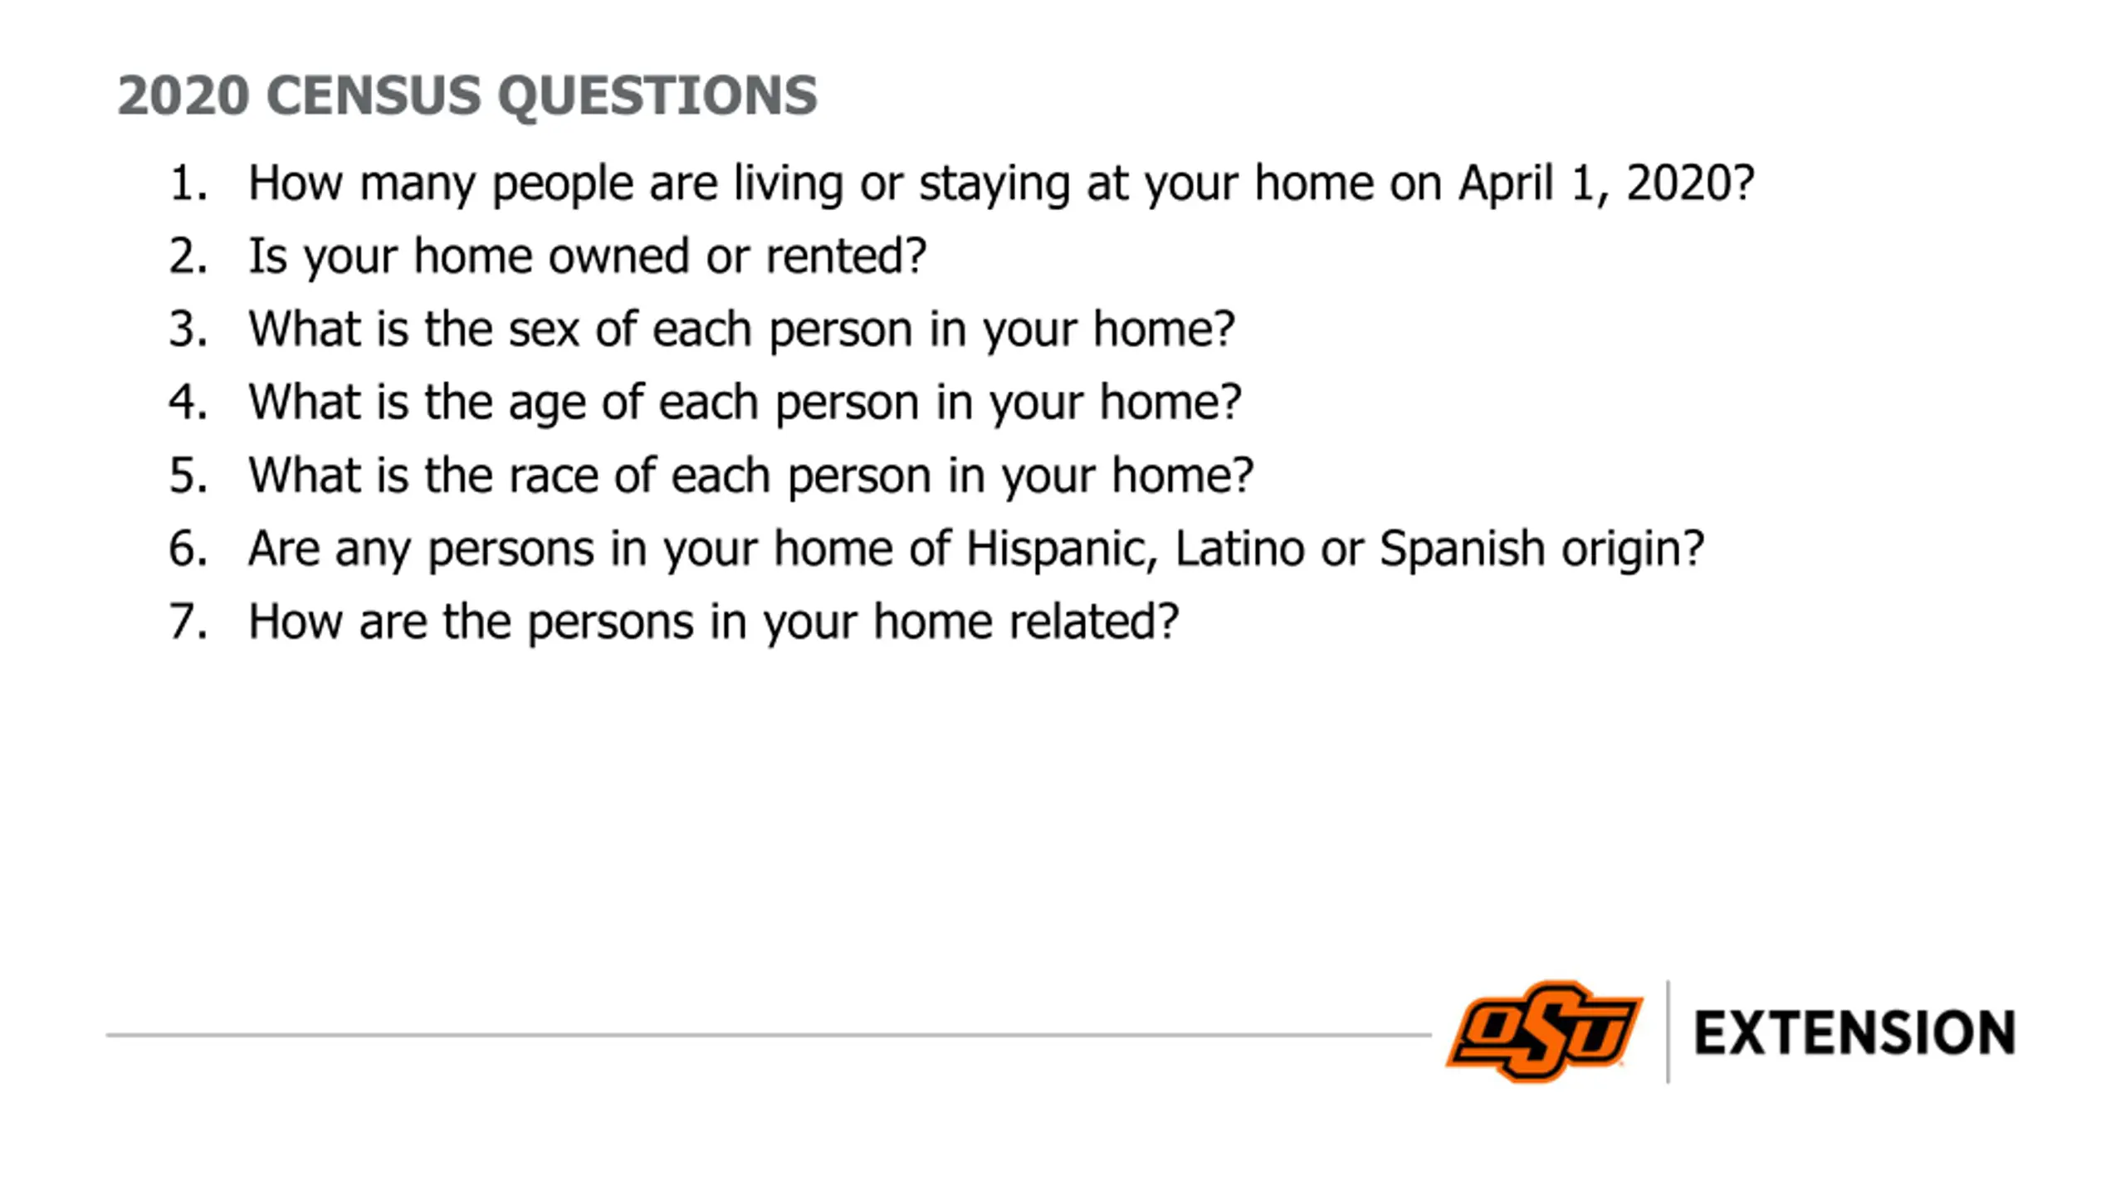Click the orange OSU logo

1544,1032
